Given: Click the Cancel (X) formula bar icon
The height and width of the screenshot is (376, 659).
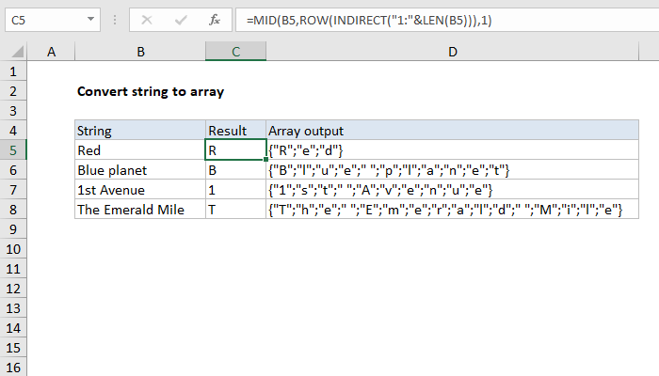Looking at the screenshot, I should pos(147,20).
